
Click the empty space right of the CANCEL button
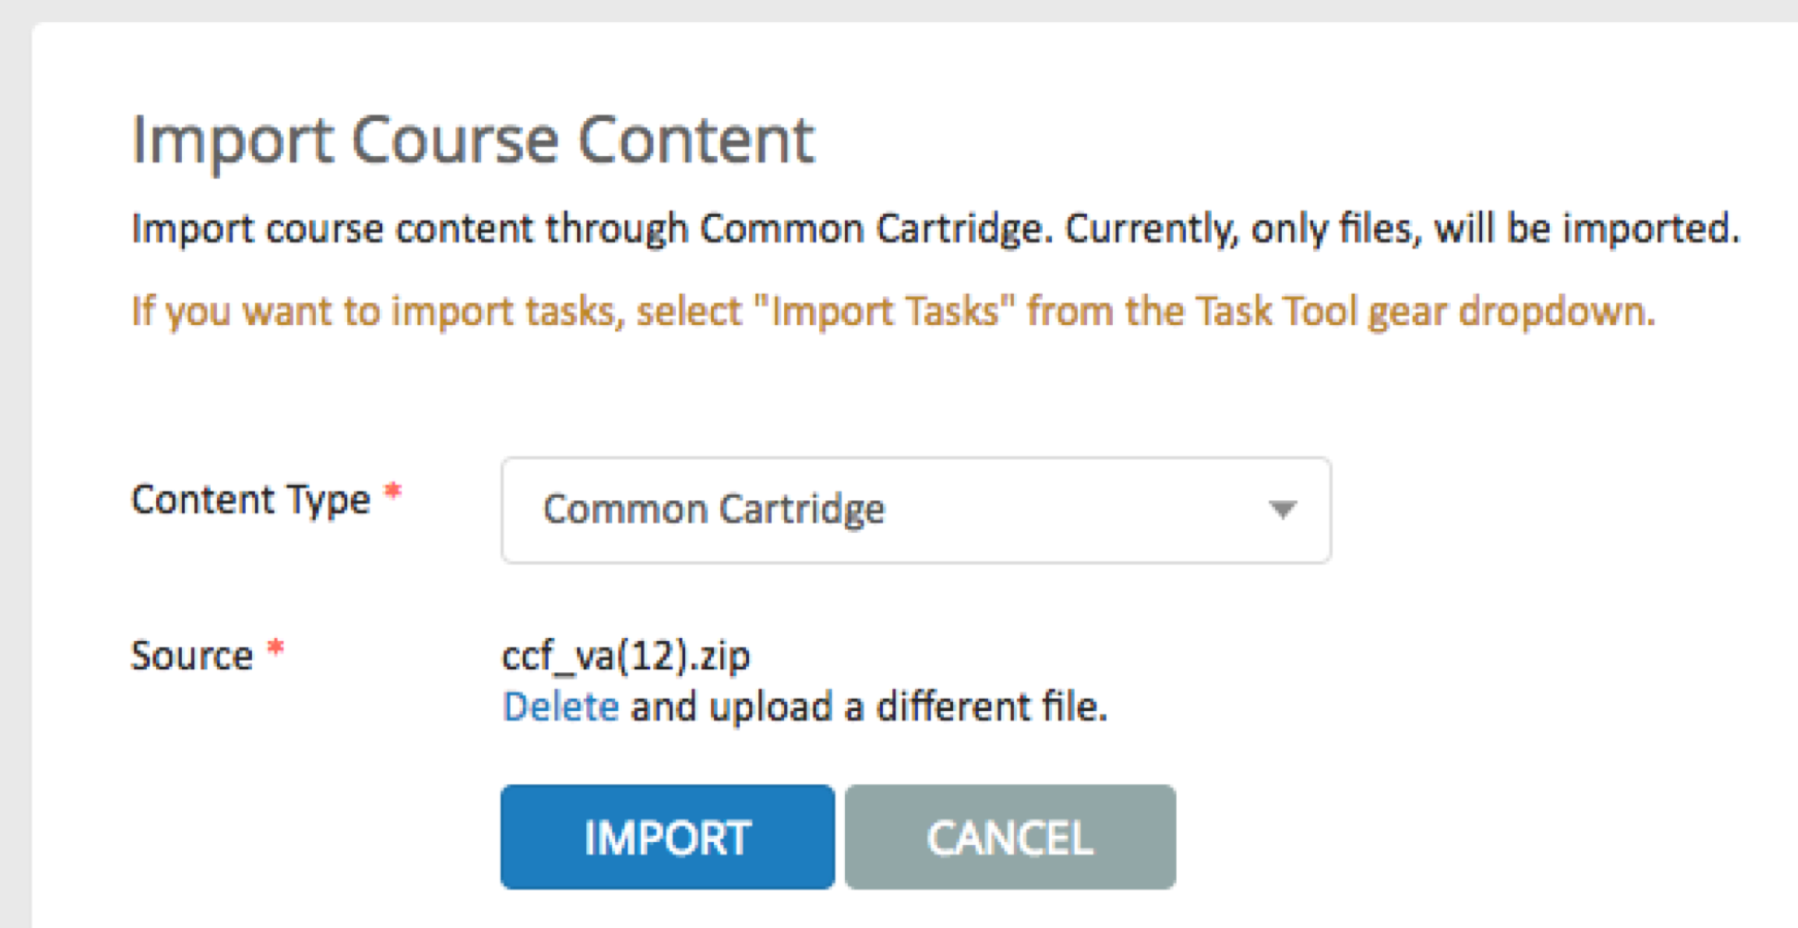1478,837
